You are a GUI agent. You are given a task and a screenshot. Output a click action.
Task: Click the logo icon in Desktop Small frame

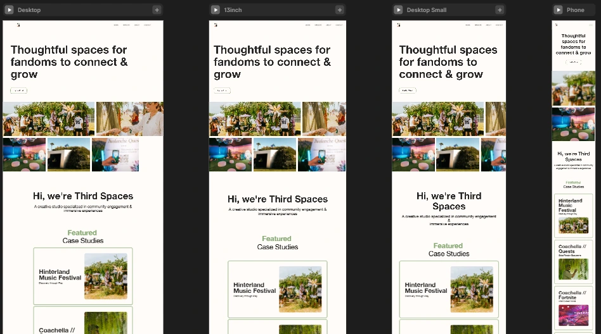[399, 25]
